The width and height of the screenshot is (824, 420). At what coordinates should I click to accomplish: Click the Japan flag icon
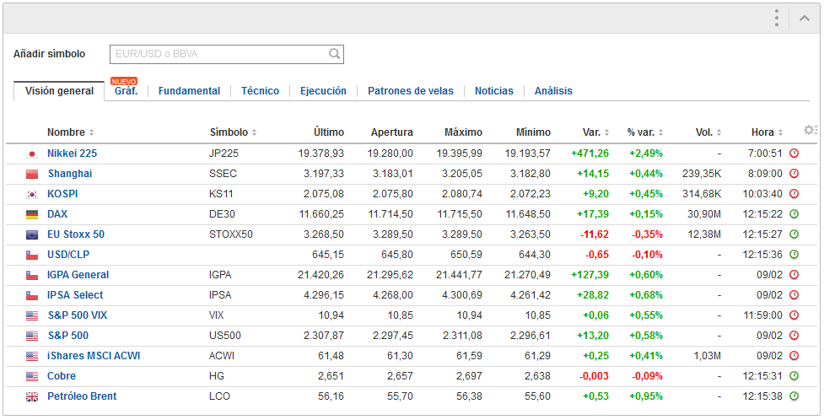point(32,154)
